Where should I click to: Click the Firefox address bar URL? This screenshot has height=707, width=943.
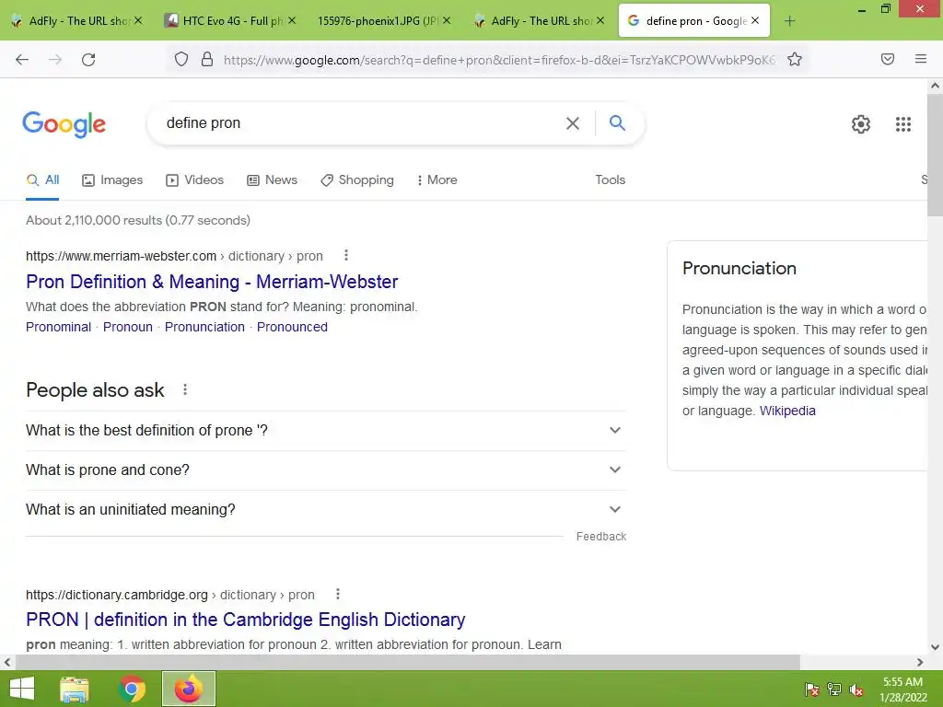point(499,60)
